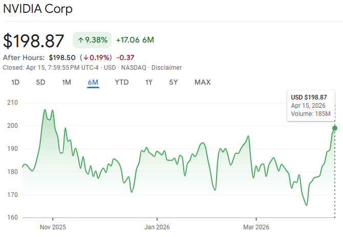343x237 pixels.
Task: Click the Closed: Apr 15 timestamp text
Action: coord(51,68)
